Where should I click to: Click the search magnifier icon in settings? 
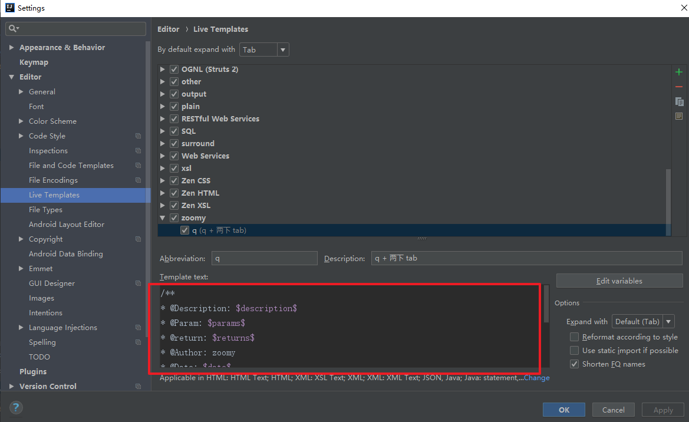[13, 28]
